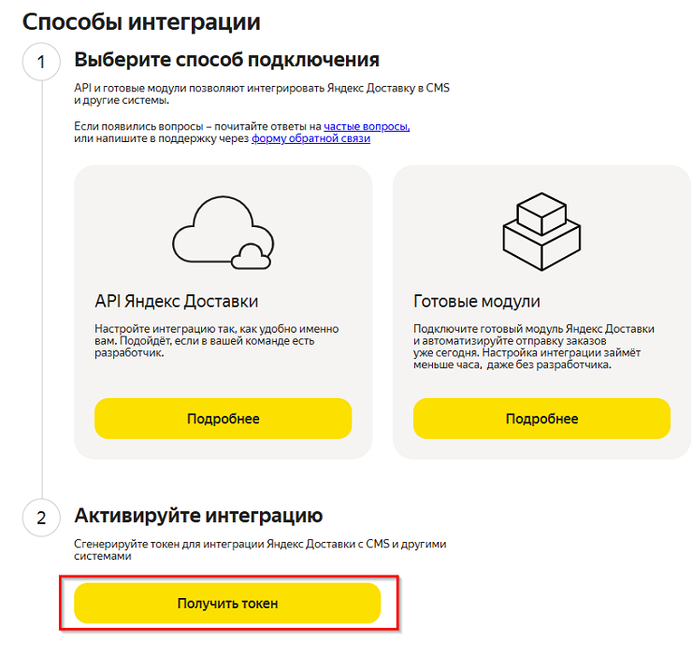Open the "форму обратной связи" link

pyautogui.click(x=310, y=138)
